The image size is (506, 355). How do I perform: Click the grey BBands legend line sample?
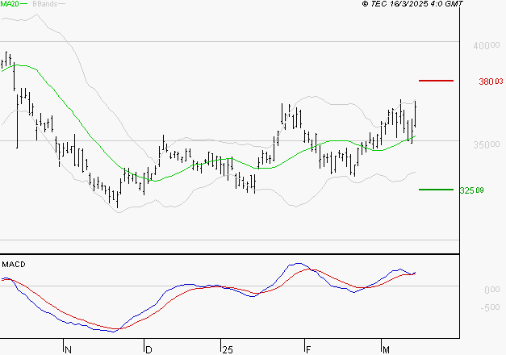(61, 3)
